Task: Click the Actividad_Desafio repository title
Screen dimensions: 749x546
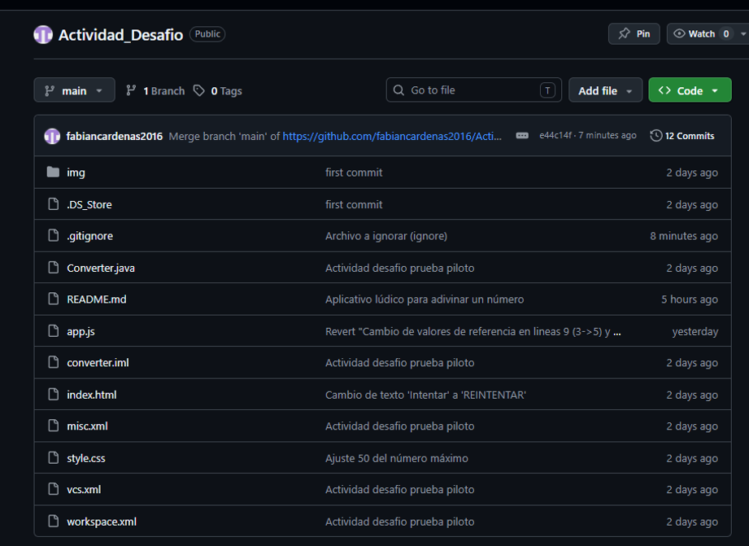Action: point(121,35)
